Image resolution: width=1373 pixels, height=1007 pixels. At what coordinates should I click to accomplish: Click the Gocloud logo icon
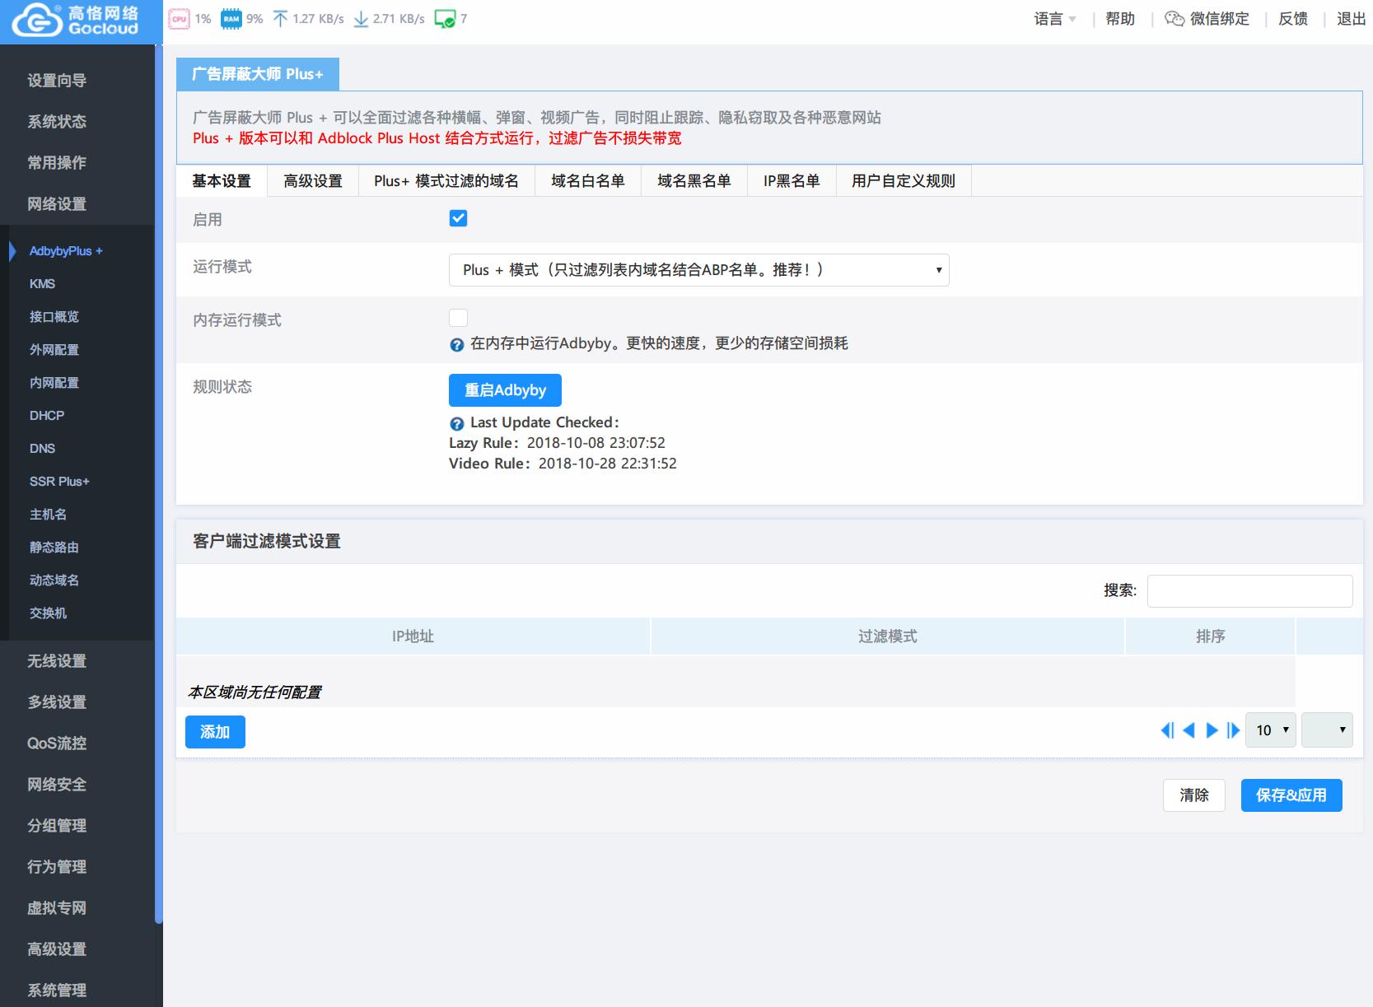tap(37, 21)
